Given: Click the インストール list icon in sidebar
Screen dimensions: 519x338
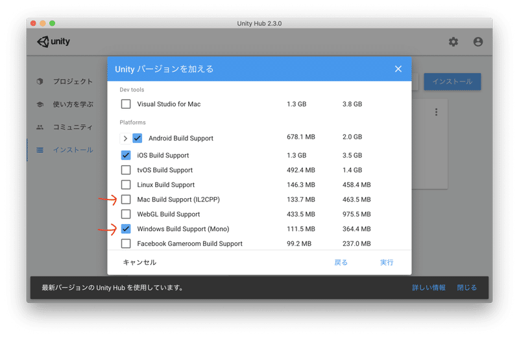Looking at the screenshot, I should (40, 150).
